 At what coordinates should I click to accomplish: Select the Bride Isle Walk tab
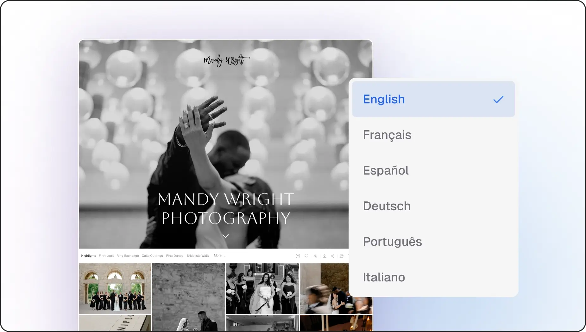(x=198, y=256)
